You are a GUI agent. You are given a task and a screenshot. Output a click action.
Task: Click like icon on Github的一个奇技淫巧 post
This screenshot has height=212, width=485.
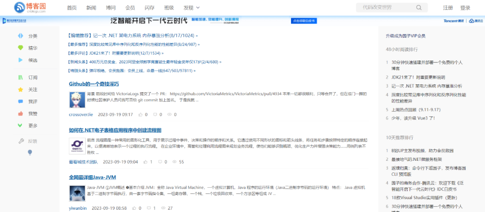pos(141,115)
